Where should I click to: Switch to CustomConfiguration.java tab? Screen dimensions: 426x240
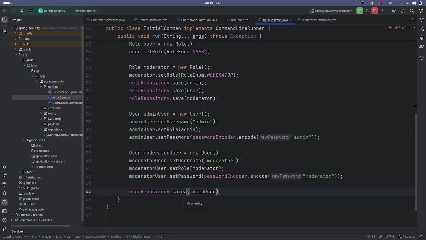pyautogui.click(x=197, y=20)
